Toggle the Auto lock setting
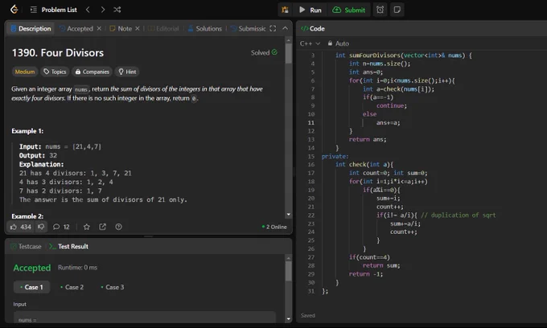 tap(339, 43)
